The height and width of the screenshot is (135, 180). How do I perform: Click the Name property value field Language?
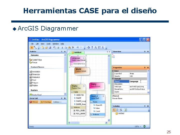click(138, 81)
